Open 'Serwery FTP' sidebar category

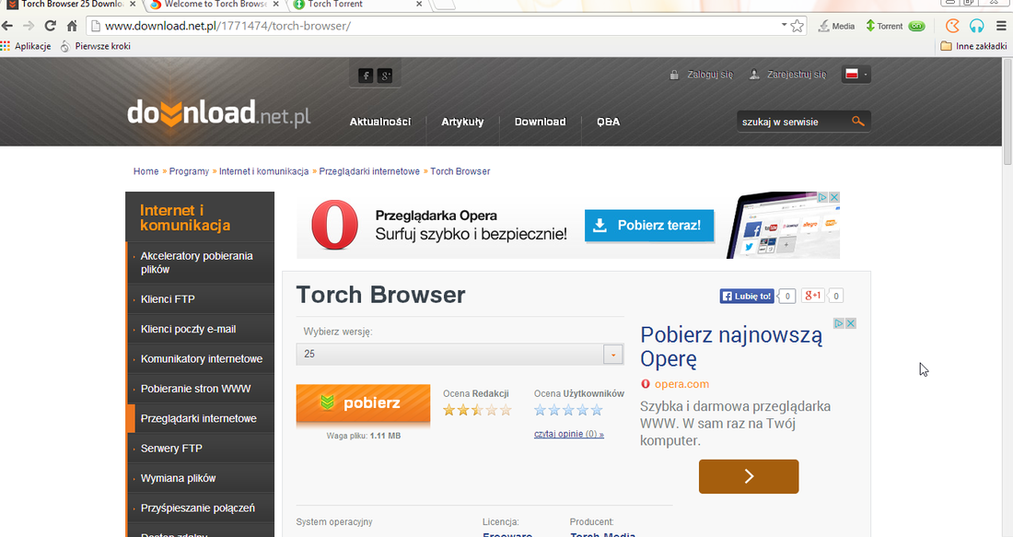click(x=201, y=448)
